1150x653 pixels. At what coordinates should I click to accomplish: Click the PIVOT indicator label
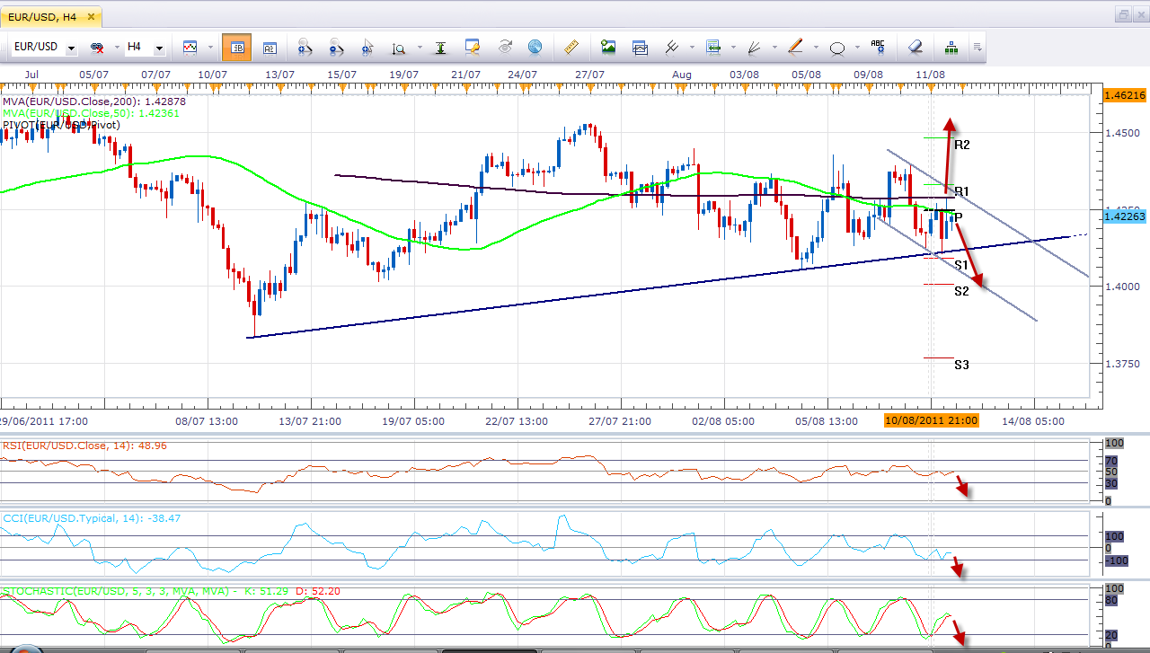[x=60, y=125]
